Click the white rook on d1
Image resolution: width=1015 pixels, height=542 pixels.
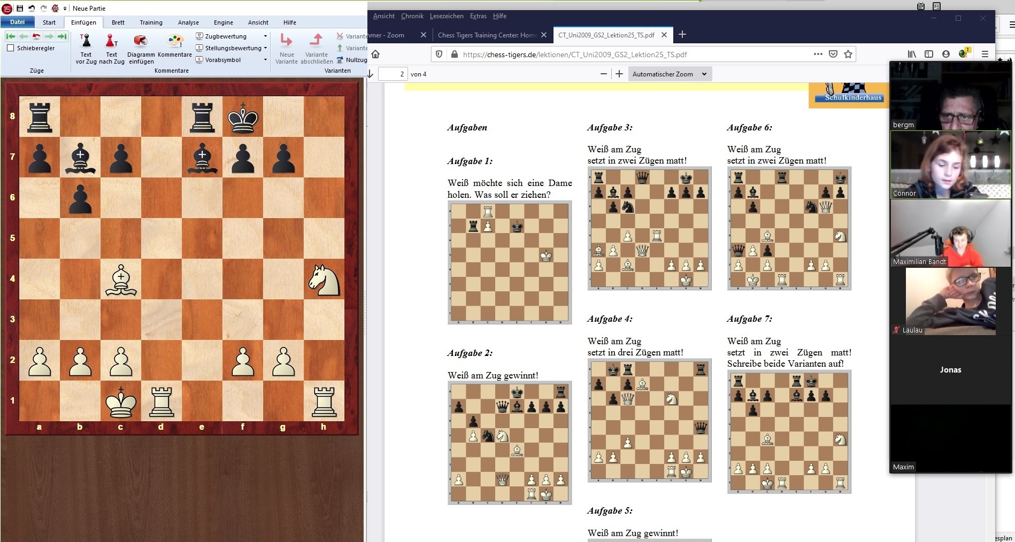coord(162,401)
